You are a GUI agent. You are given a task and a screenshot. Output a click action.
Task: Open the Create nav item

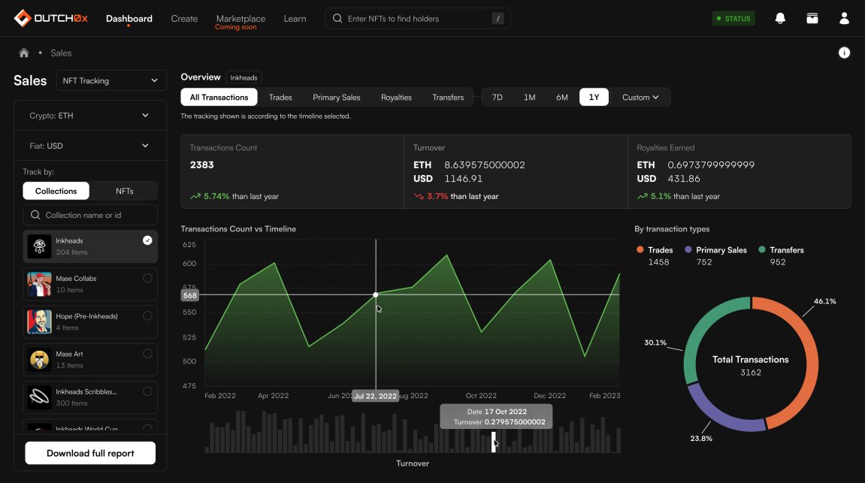[x=184, y=19]
